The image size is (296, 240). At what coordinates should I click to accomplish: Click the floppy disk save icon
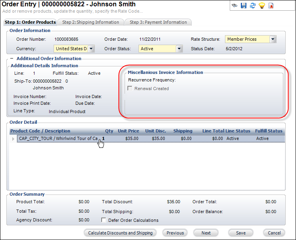point(243,6)
